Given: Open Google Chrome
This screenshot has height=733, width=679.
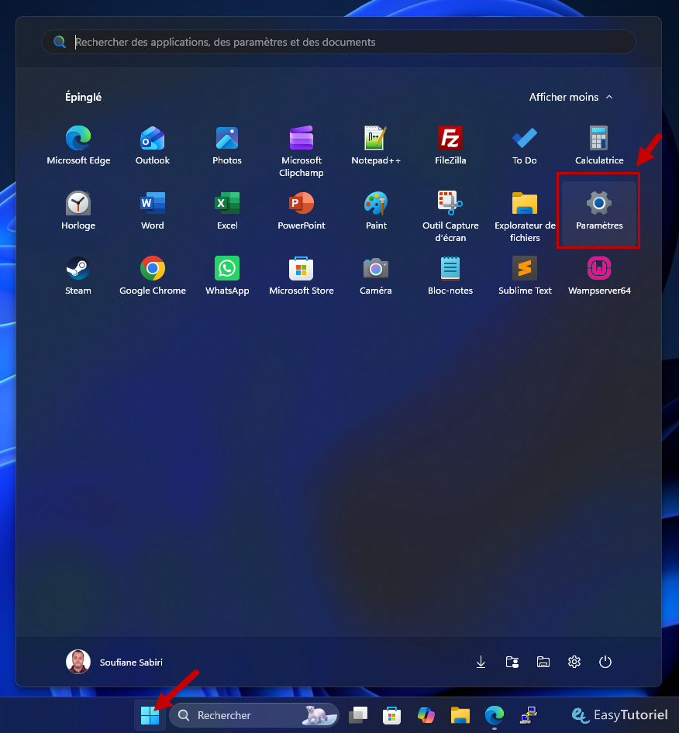Looking at the screenshot, I should click(153, 276).
